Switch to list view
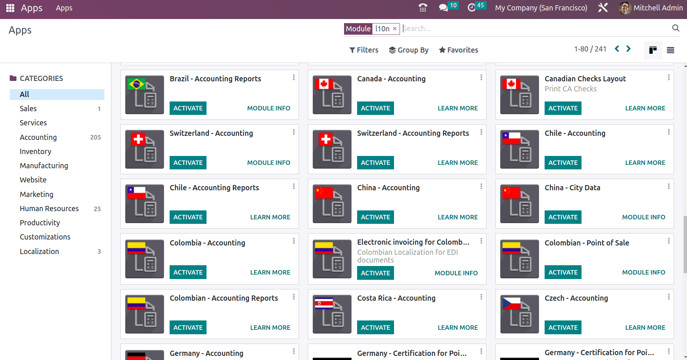The image size is (687, 360). pyautogui.click(x=670, y=50)
